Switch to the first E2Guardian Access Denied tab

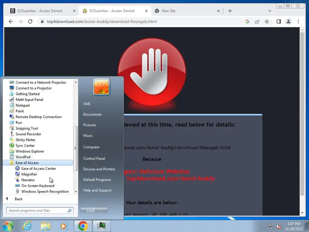point(40,11)
